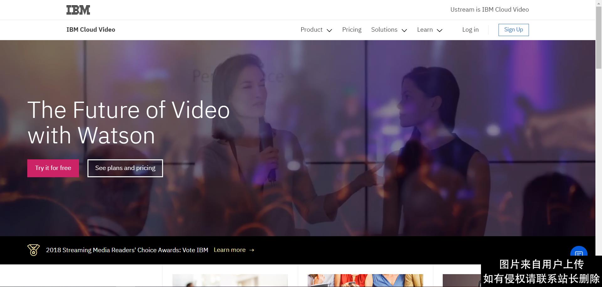
Task: Click the IBM Cloud Video title link
Action: (91, 30)
